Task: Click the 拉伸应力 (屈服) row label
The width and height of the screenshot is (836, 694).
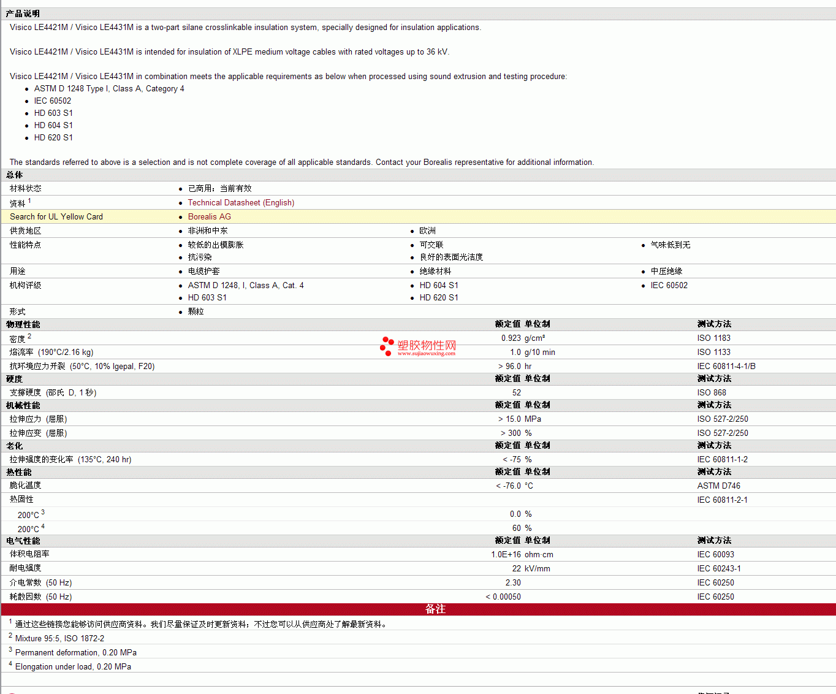Action: pos(39,419)
